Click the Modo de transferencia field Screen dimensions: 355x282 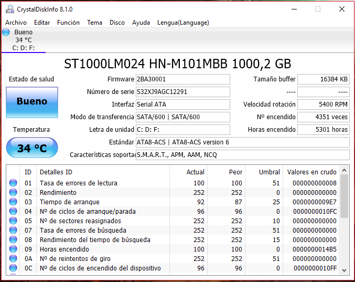point(182,117)
